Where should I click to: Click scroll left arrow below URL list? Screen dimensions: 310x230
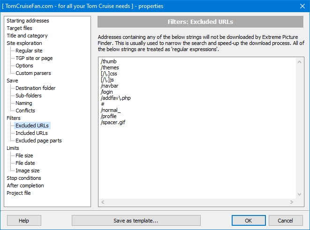pyautogui.click(x=103, y=202)
